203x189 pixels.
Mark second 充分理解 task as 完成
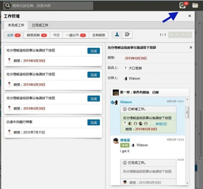pyautogui.click(x=94, y=75)
